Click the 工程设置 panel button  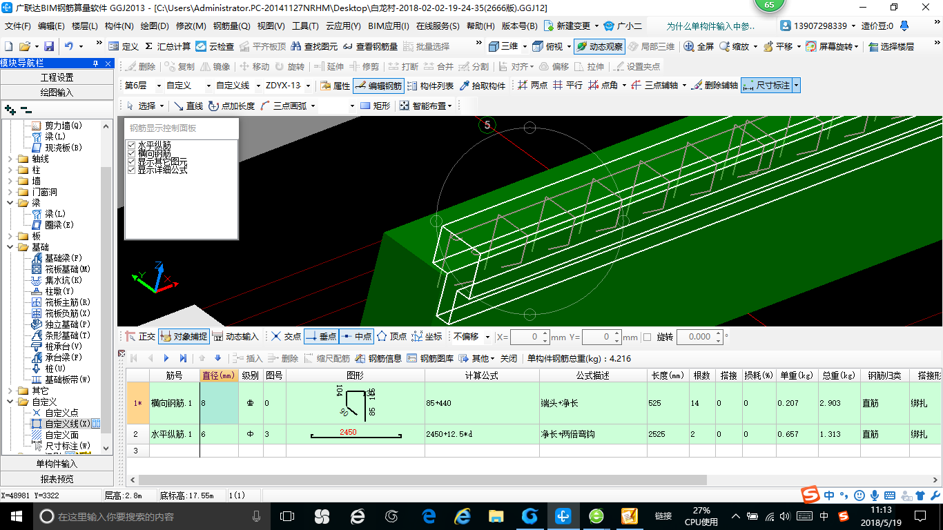[x=57, y=77]
